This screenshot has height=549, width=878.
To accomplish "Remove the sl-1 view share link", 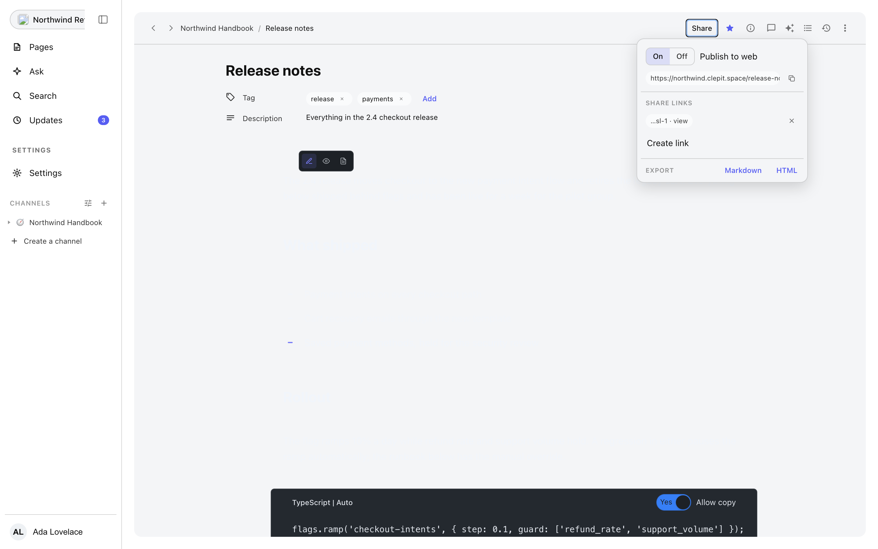I will tap(792, 121).
